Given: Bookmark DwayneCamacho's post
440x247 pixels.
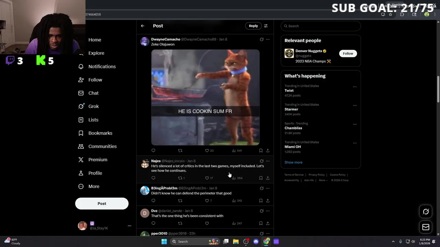Looking at the screenshot, I should pos(261,151).
